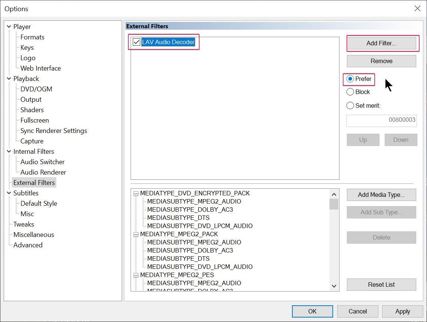This screenshot has width=427, height=322.
Task: Click the merit value field 00800003
Action: (381, 121)
